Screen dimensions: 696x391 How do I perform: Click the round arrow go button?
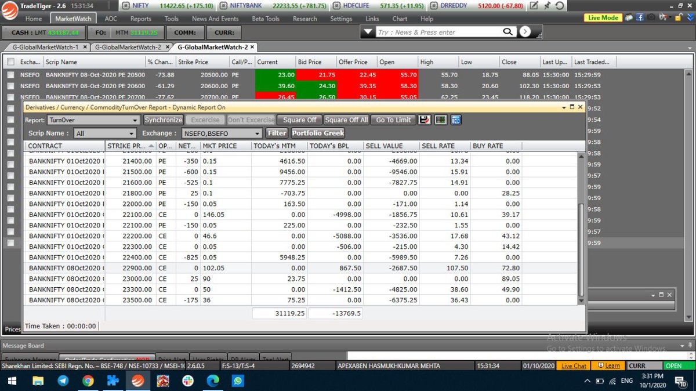click(524, 32)
